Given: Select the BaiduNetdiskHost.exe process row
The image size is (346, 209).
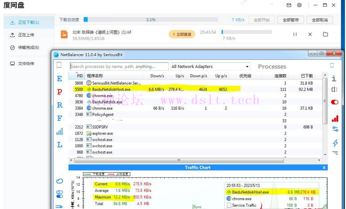Looking at the screenshot, I should [196, 89].
